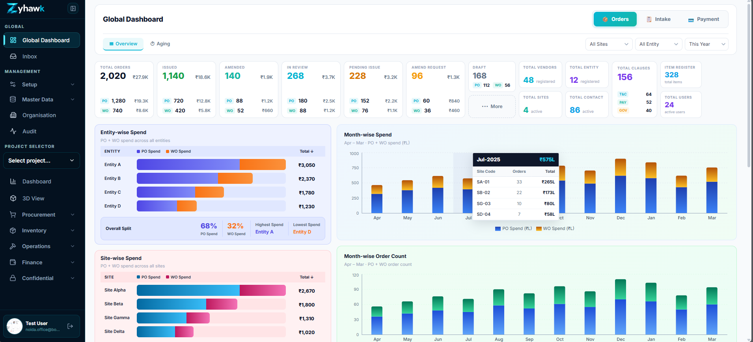Click the Site Alpha spend bar

click(211, 290)
